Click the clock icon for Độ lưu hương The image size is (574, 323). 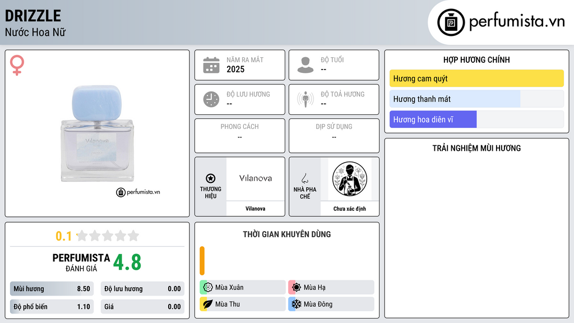pos(211,99)
